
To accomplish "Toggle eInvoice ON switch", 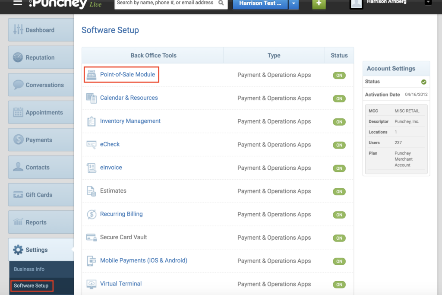I will tap(339, 168).
